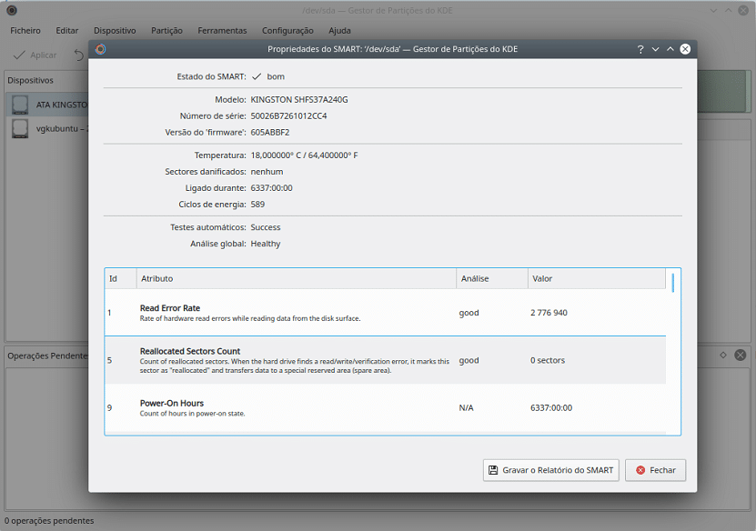Open the Configuração menu
This screenshot has height=531, width=756.
pos(287,30)
